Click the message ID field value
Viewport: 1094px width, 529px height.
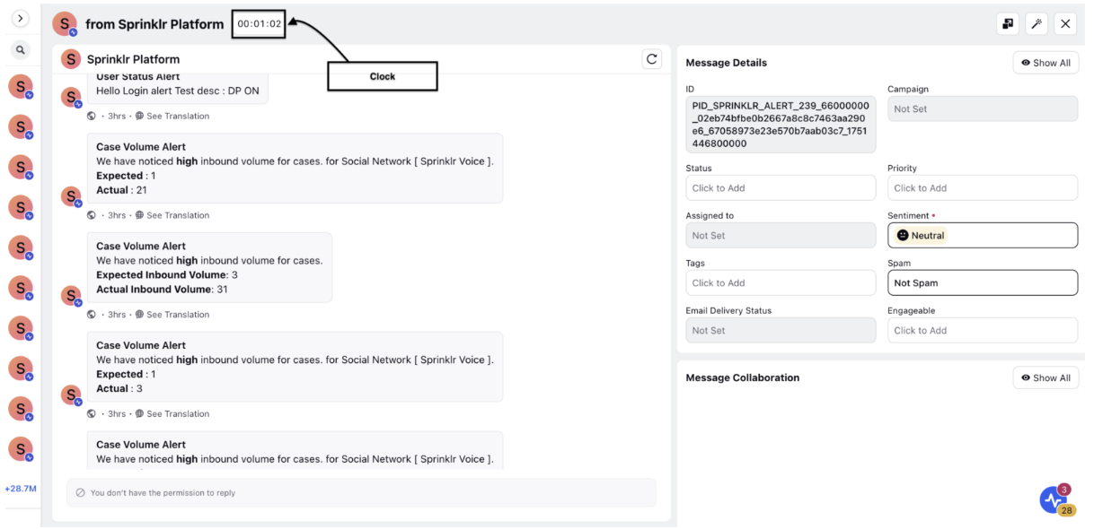click(781, 124)
